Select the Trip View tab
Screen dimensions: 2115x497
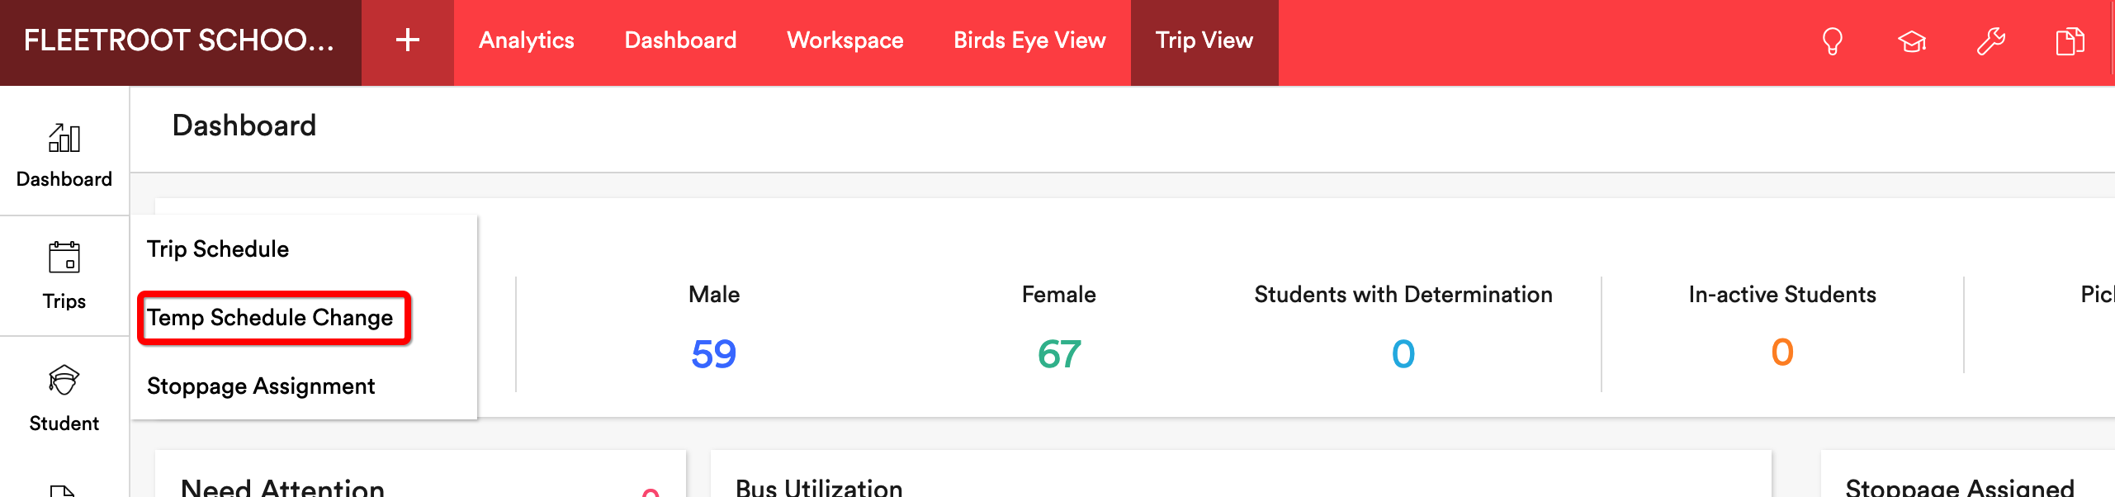pyautogui.click(x=1204, y=40)
